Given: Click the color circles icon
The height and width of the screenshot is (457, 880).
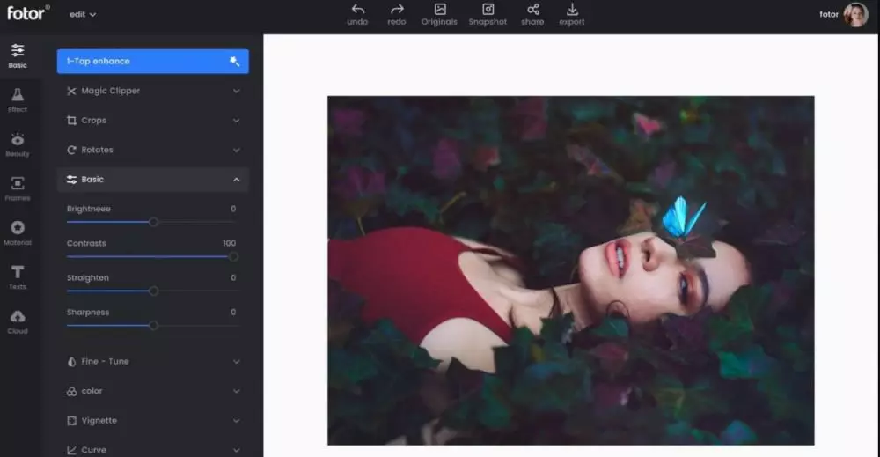Looking at the screenshot, I should click(71, 391).
